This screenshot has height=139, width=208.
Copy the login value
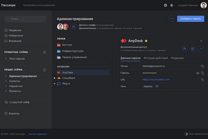[202, 66]
